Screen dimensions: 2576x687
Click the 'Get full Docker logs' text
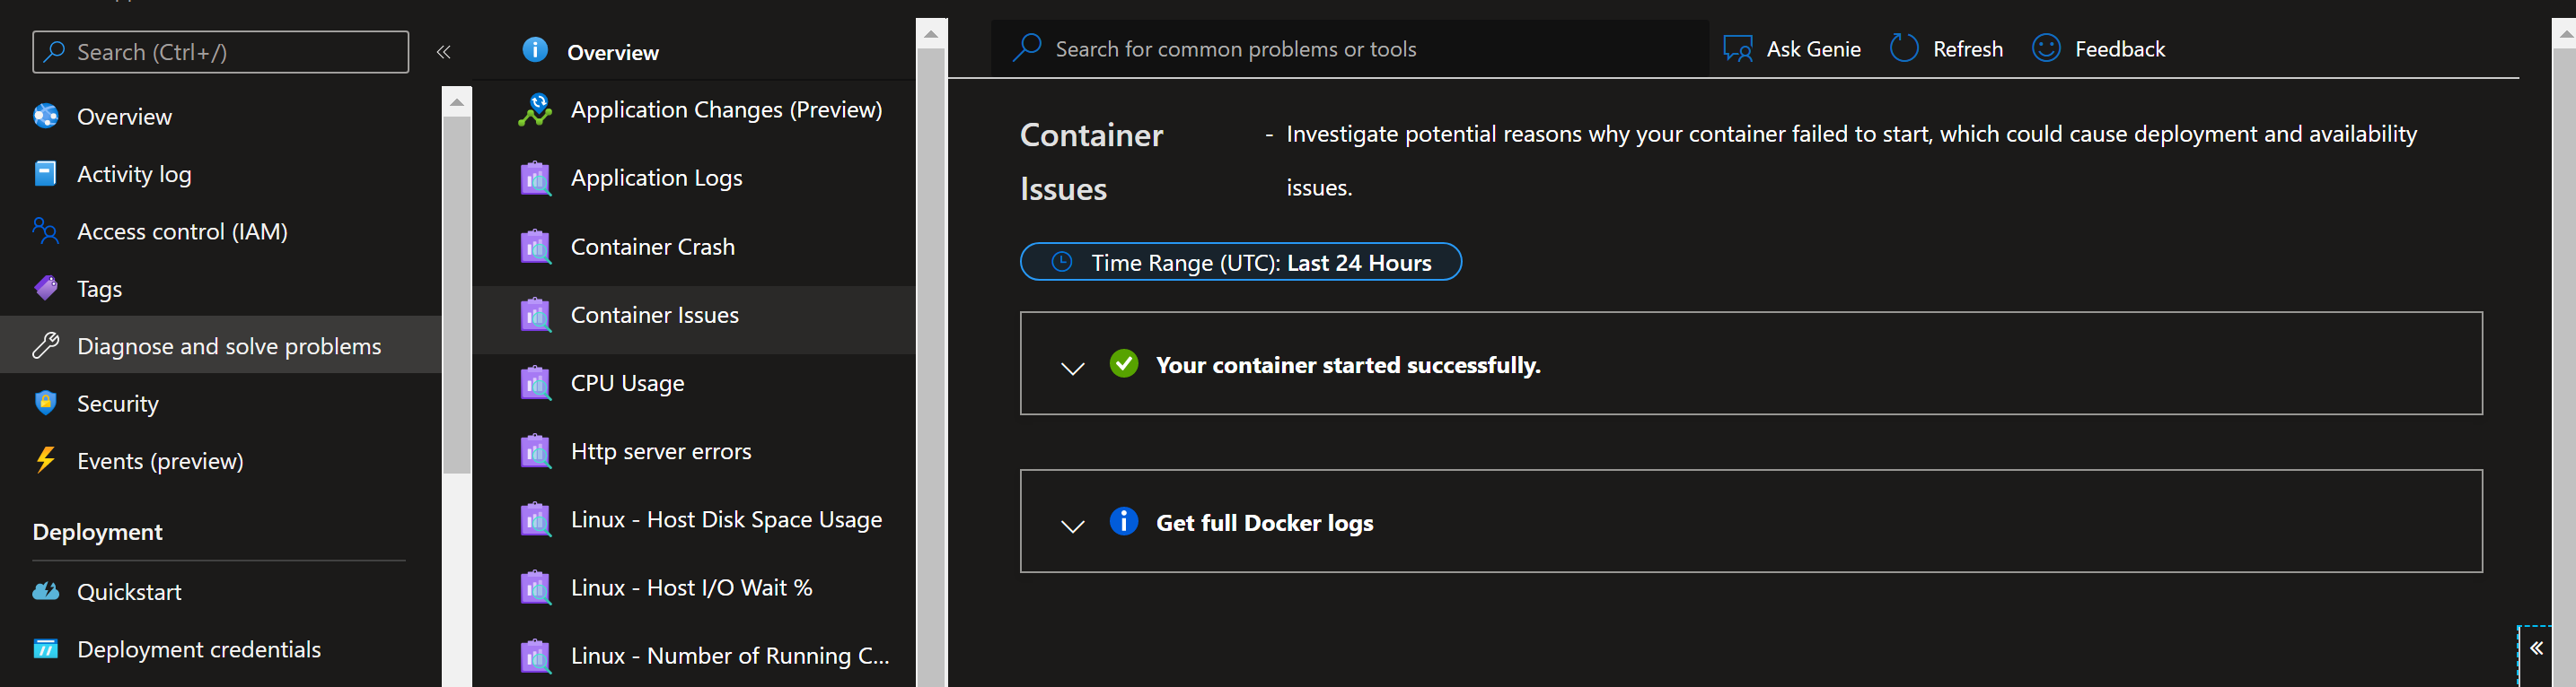[1264, 522]
